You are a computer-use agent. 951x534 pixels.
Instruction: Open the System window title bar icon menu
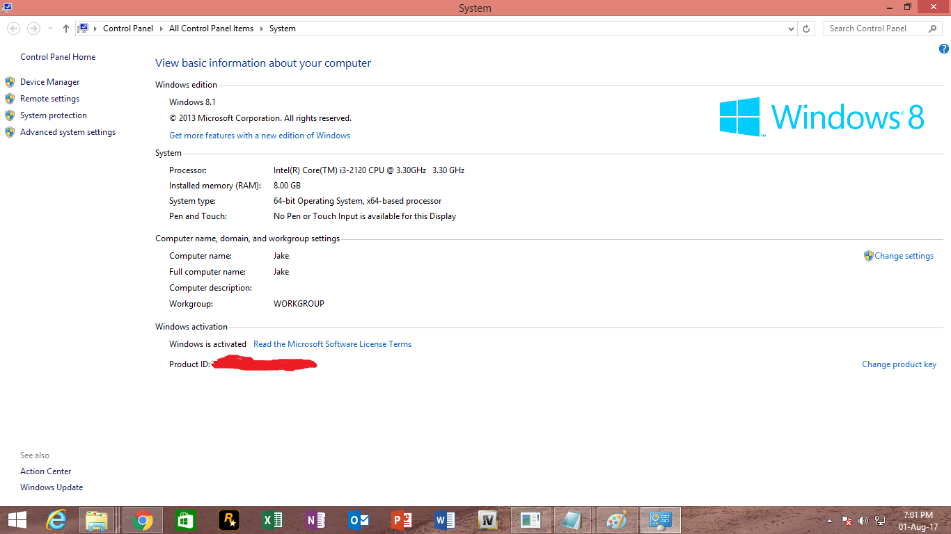[x=6, y=8]
